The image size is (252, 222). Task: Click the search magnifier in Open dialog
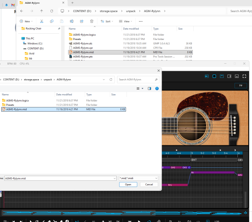point(156,80)
